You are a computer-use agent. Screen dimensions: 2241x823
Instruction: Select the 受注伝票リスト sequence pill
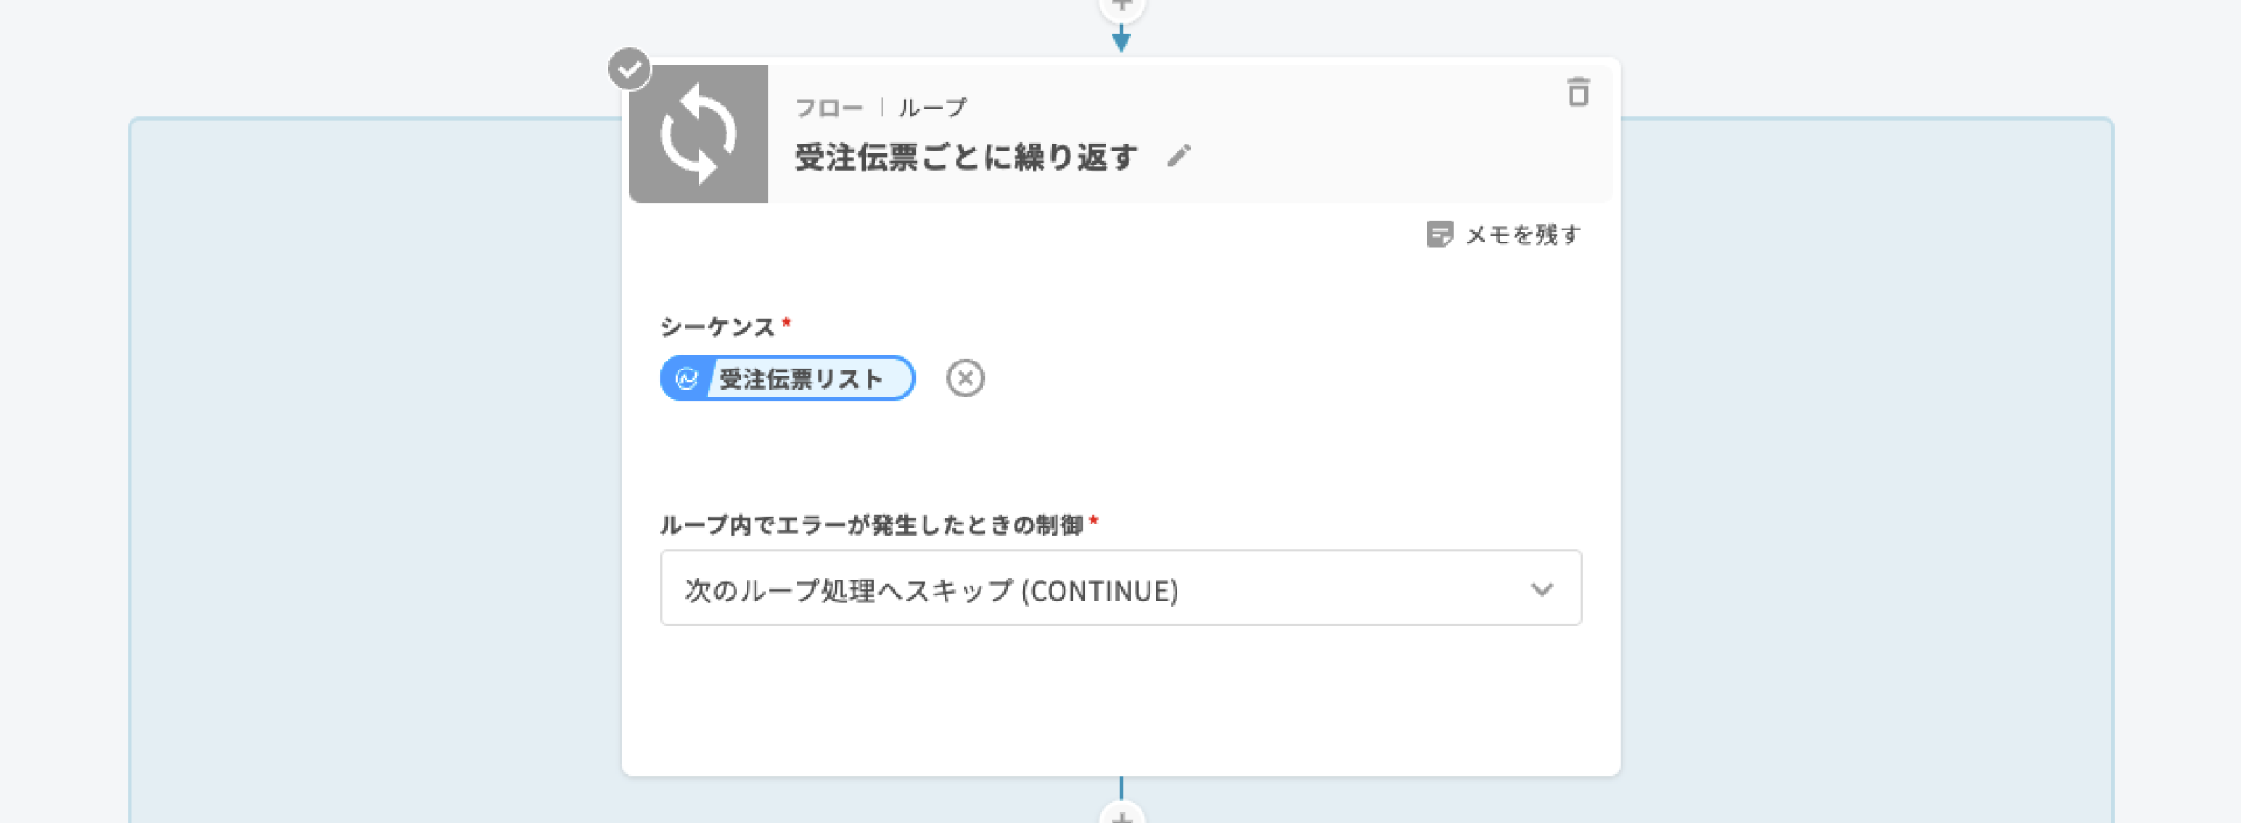(800, 378)
